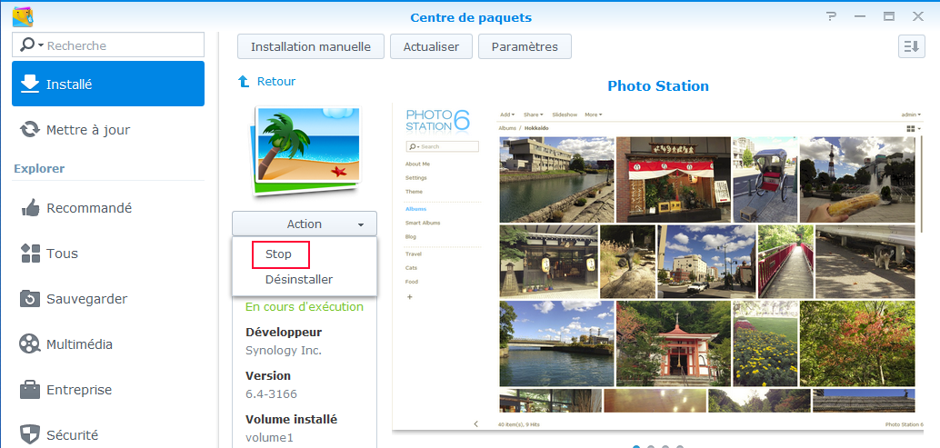Open the help question mark icon

pyautogui.click(x=831, y=16)
